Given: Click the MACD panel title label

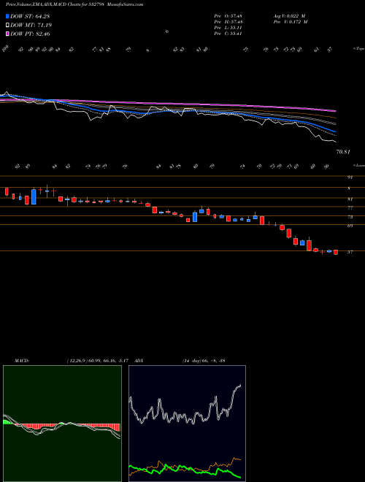Looking at the screenshot, I should pyautogui.click(x=21, y=361).
